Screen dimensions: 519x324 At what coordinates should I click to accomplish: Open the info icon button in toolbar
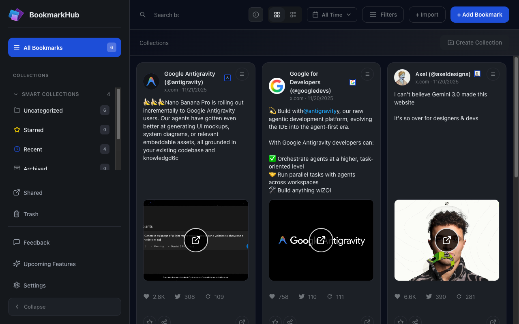tap(256, 15)
